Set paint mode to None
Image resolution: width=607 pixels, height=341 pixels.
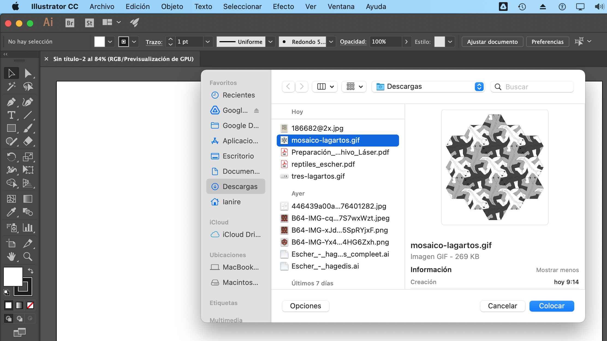30,305
